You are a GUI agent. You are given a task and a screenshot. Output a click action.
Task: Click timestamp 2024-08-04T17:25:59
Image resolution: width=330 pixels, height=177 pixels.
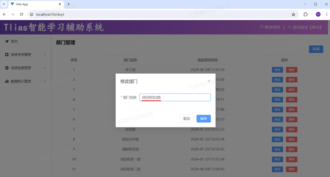[x=207, y=70]
